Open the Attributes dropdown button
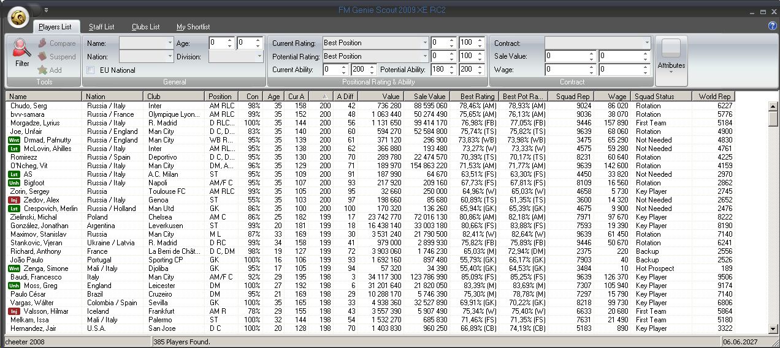This screenshot has width=780, height=348. click(x=671, y=61)
